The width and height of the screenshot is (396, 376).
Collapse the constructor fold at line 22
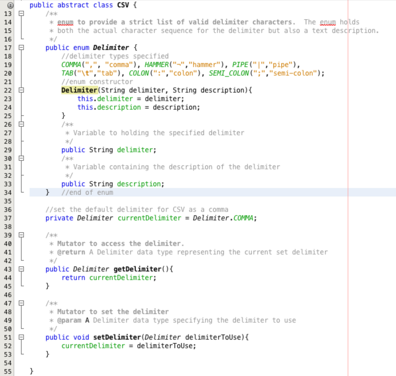[x=21, y=90]
